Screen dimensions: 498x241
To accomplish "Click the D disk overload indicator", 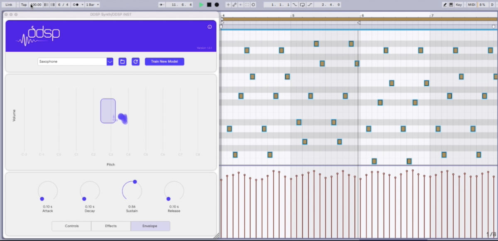I will (492, 5).
